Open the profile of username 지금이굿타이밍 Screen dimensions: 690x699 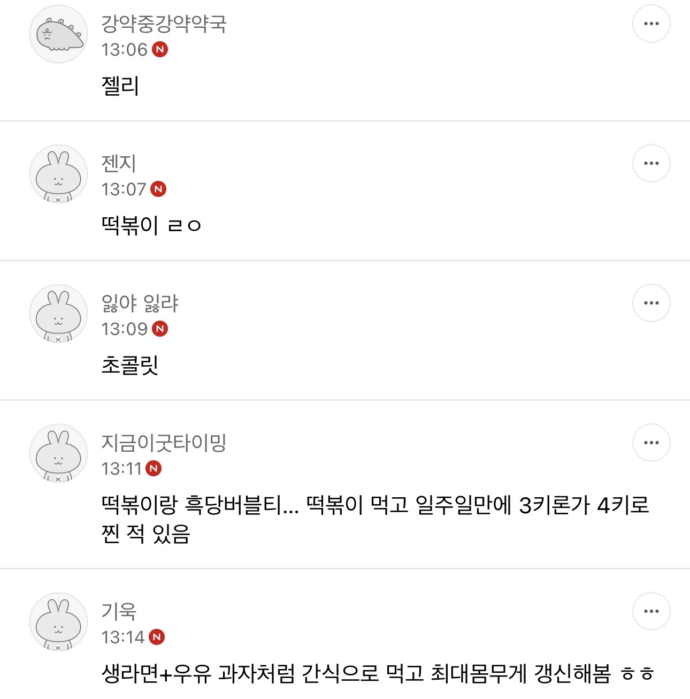click(x=164, y=443)
